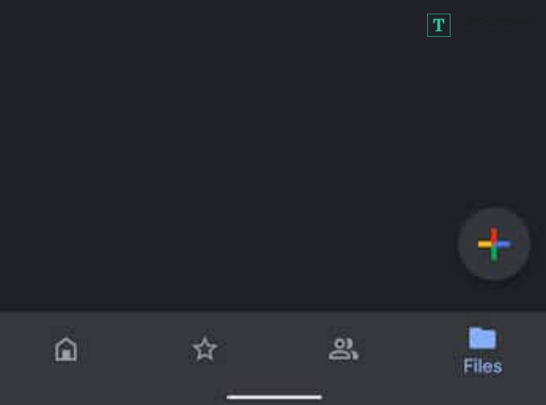This screenshot has height=405, width=546.
Task: Open the Shared people icon tab
Action: tap(343, 349)
